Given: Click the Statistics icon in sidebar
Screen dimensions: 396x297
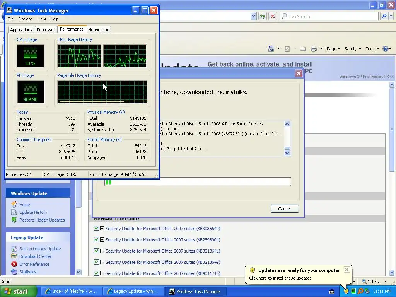Looking at the screenshot, I should point(14,272).
